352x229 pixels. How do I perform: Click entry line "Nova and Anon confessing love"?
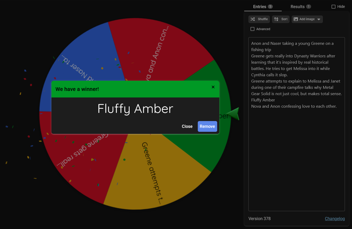(294, 106)
